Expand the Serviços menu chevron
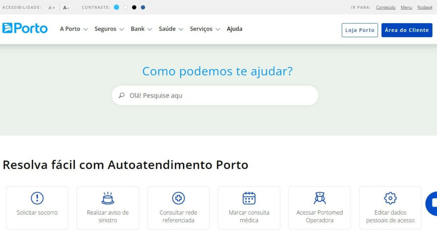This screenshot has width=437, height=230. [218, 29]
